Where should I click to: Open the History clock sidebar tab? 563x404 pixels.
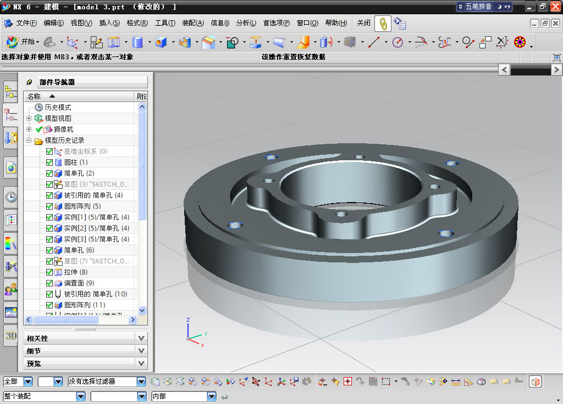pyautogui.click(x=11, y=197)
